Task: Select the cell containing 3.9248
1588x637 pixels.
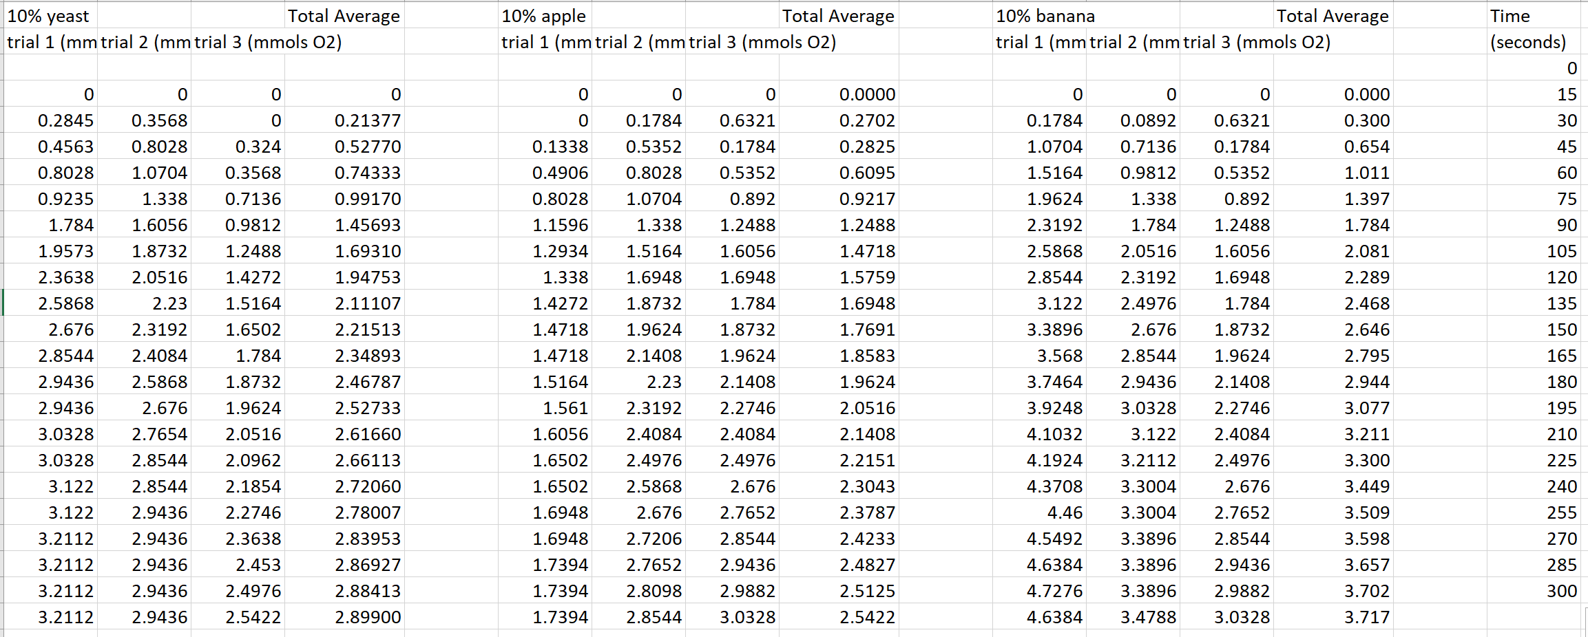Action: pos(1039,408)
